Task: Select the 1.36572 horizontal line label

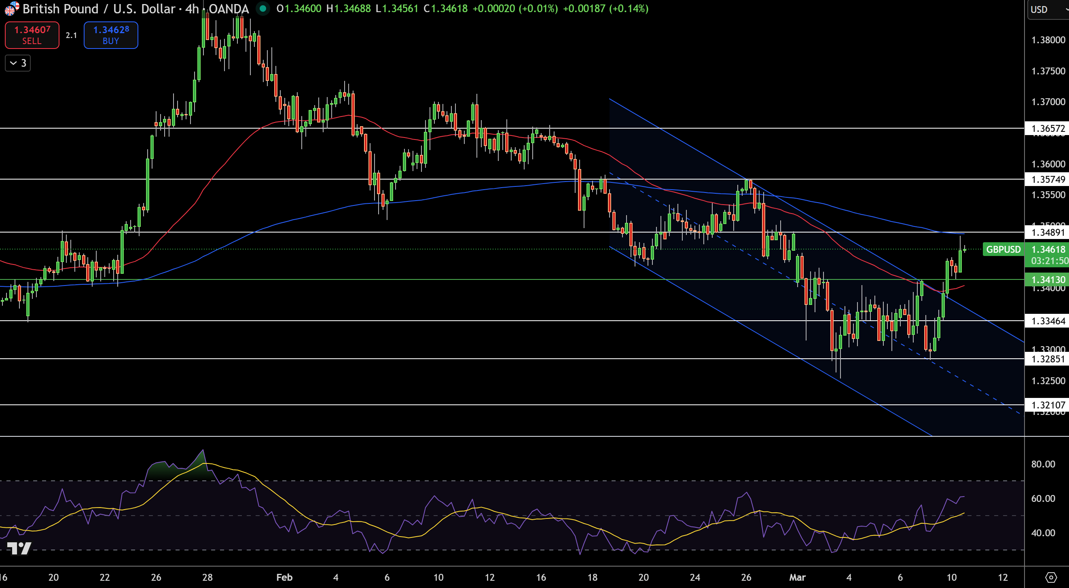Action: (x=1048, y=128)
